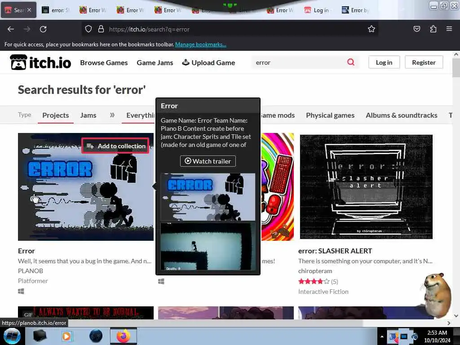Select the Albums & soundtracks filter
The height and width of the screenshot is (345, 460).
point(401,115)
